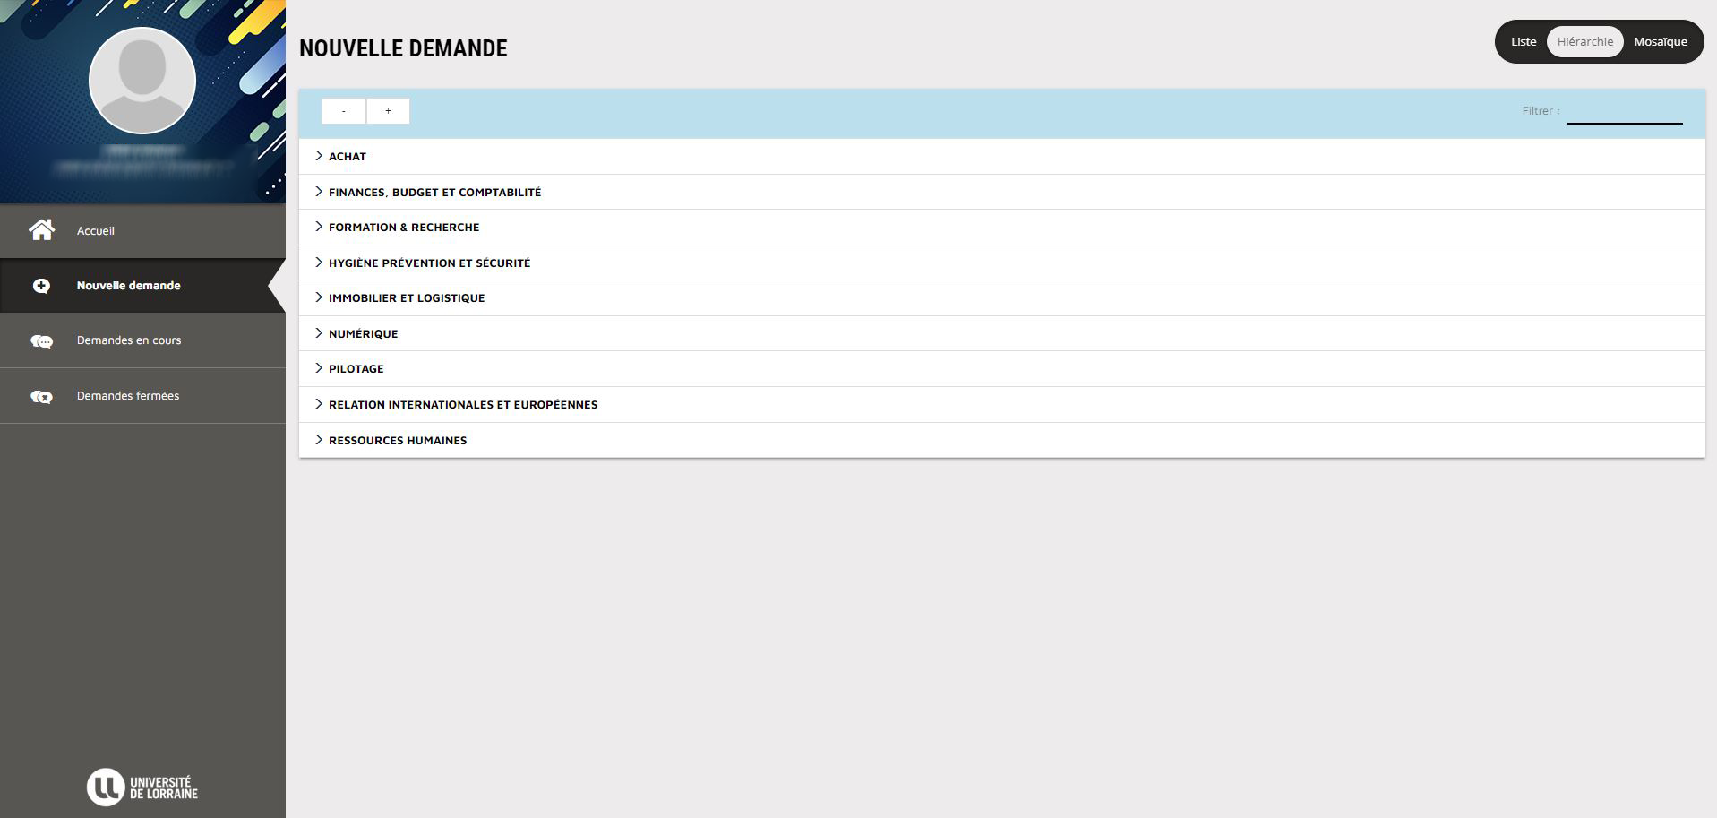Open the Formation & Recherche category
The image size is (1717, 818).
tap(404, 228)
